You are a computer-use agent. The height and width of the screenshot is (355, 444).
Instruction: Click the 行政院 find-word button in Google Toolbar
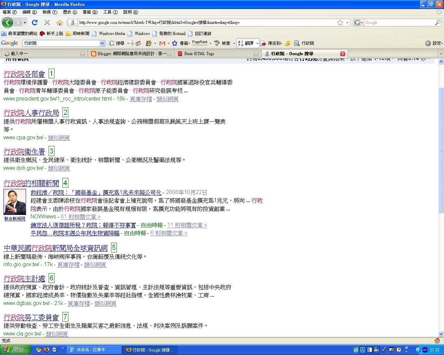pos(304,43)
